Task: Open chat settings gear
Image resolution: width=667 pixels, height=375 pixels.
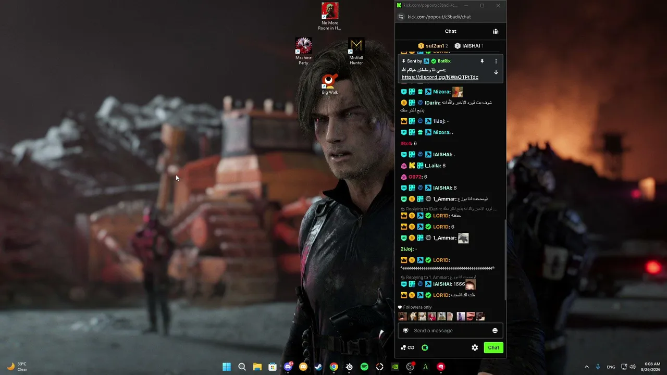Action: tap(475, 347)
